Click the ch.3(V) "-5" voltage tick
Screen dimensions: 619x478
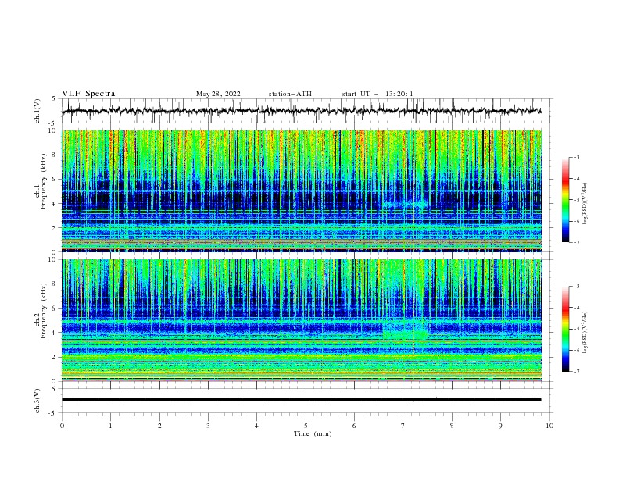(53, 413)
